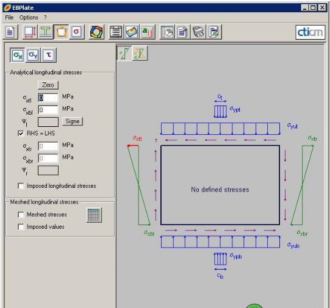
Task: Open the File menu
Action: coord(9,18)
